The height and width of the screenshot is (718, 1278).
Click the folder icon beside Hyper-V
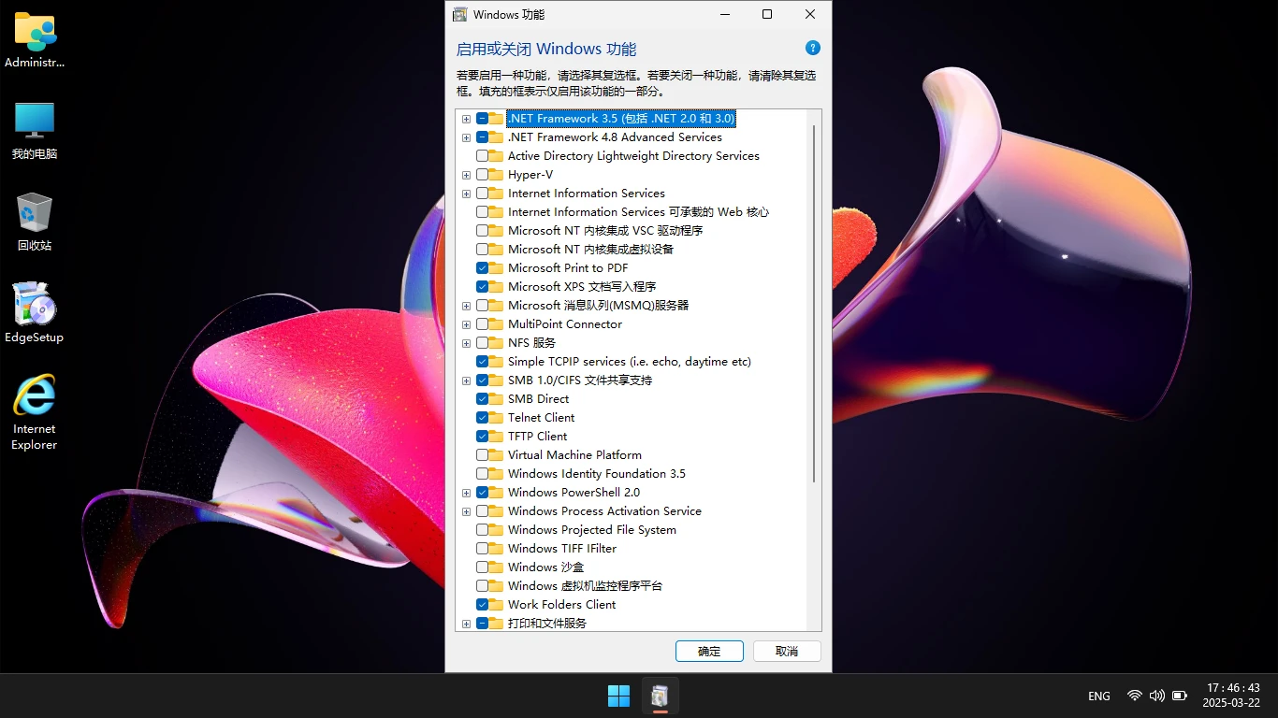496,175
